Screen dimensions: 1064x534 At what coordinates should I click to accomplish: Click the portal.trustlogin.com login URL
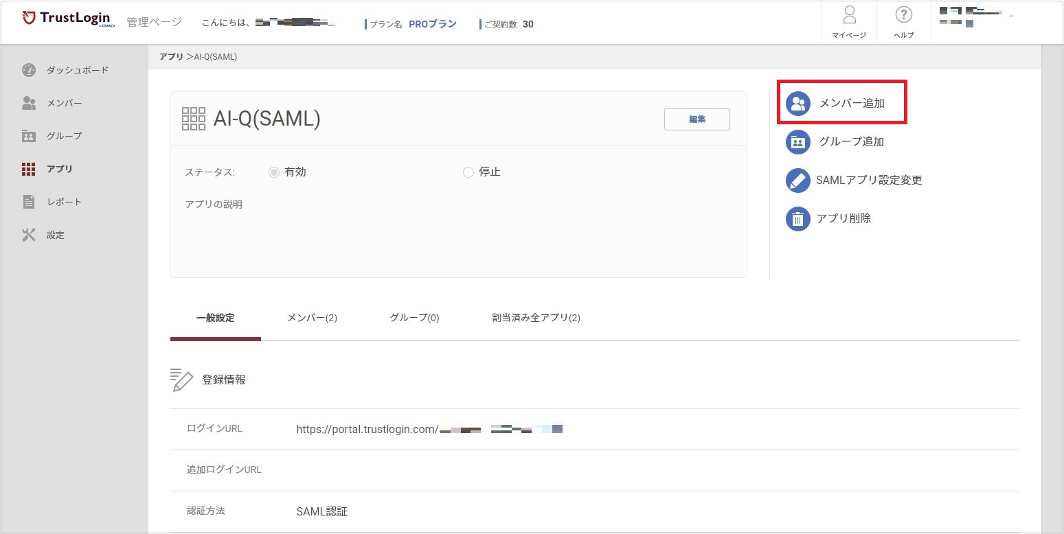pyautogui.click(x=429, y=430)
